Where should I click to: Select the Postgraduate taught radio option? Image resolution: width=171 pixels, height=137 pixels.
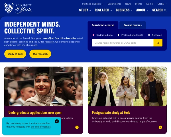(x=118, y=35)
